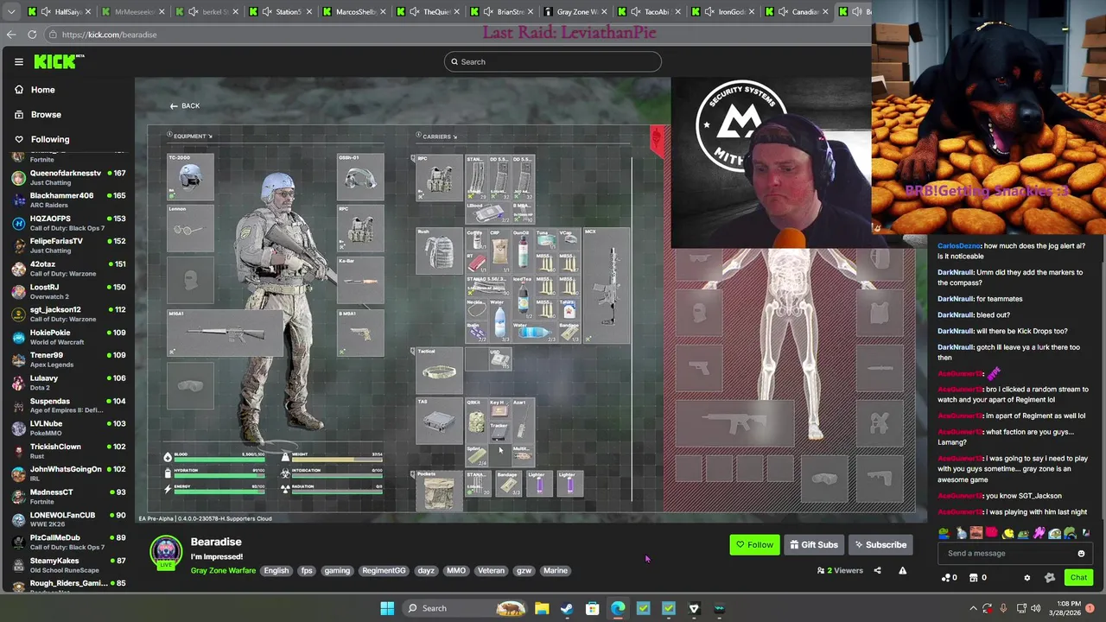Open the browser tab search dropdown

(10, 12)
